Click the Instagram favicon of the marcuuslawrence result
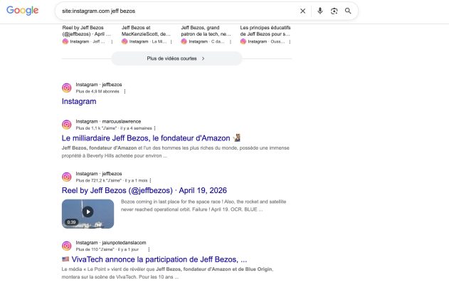 coord(67,125)
